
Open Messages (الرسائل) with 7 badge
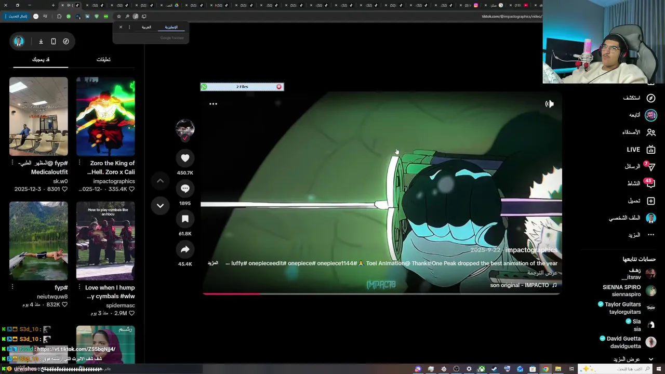tap(639, 166)
